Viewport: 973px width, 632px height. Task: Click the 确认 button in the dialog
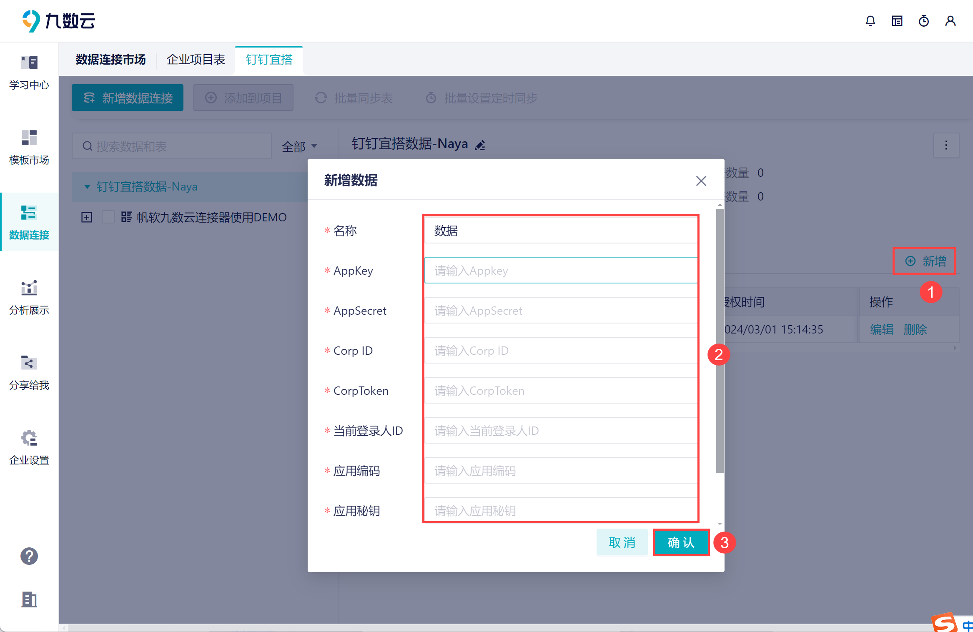(681, 542)
